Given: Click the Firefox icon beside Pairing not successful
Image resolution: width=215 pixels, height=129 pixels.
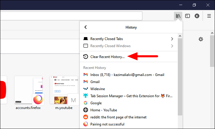Looking at the screenshot, I should pyautogui.click(x=86, y=124).
